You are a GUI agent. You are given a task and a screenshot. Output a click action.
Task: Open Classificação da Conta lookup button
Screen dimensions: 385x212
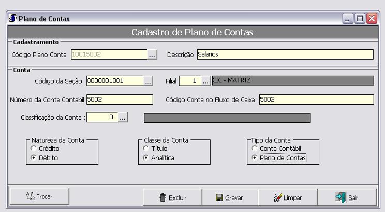122,118
